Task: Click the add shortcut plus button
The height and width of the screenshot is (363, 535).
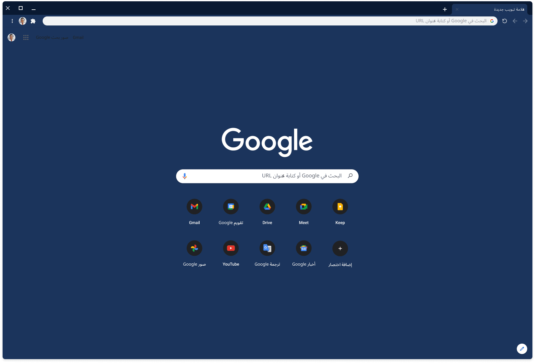Action: point(340,249)
